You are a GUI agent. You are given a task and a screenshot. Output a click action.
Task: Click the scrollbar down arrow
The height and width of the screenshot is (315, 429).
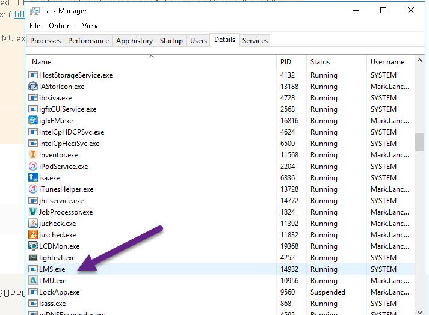419,311
